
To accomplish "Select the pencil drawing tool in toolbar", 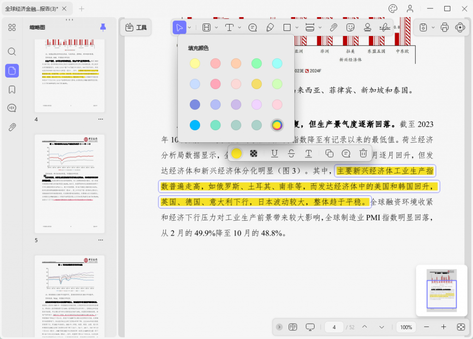I will [270, 27].
